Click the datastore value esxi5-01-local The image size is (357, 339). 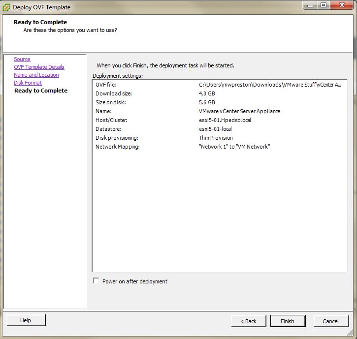[x=215, y=129]
